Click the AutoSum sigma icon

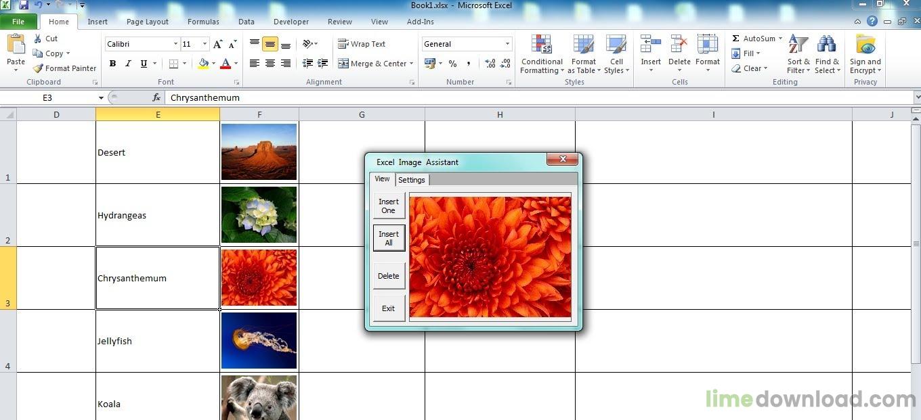click(x=735, y=39)
